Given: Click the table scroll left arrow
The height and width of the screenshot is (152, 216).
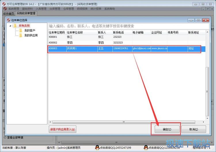Looking at the screenshot, I should (x=50, y=122).
